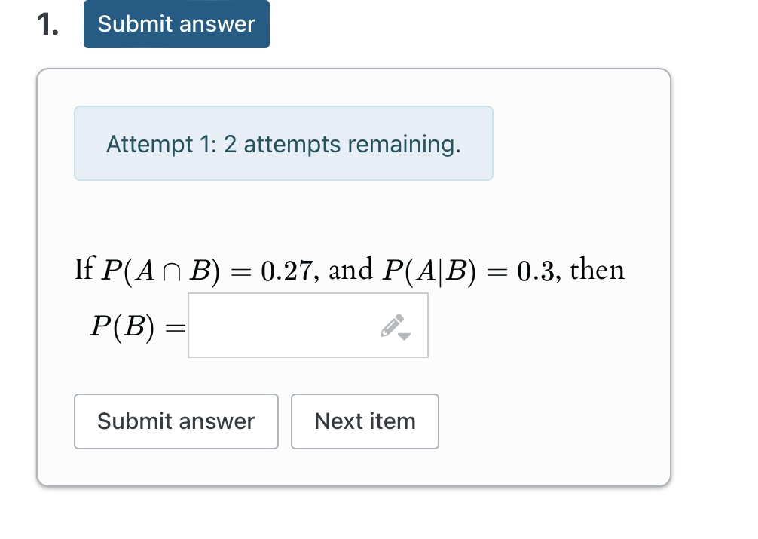The image size is (758, 539).
Task: Submit answer using the bottom button
Action: [x=176, y=421]
